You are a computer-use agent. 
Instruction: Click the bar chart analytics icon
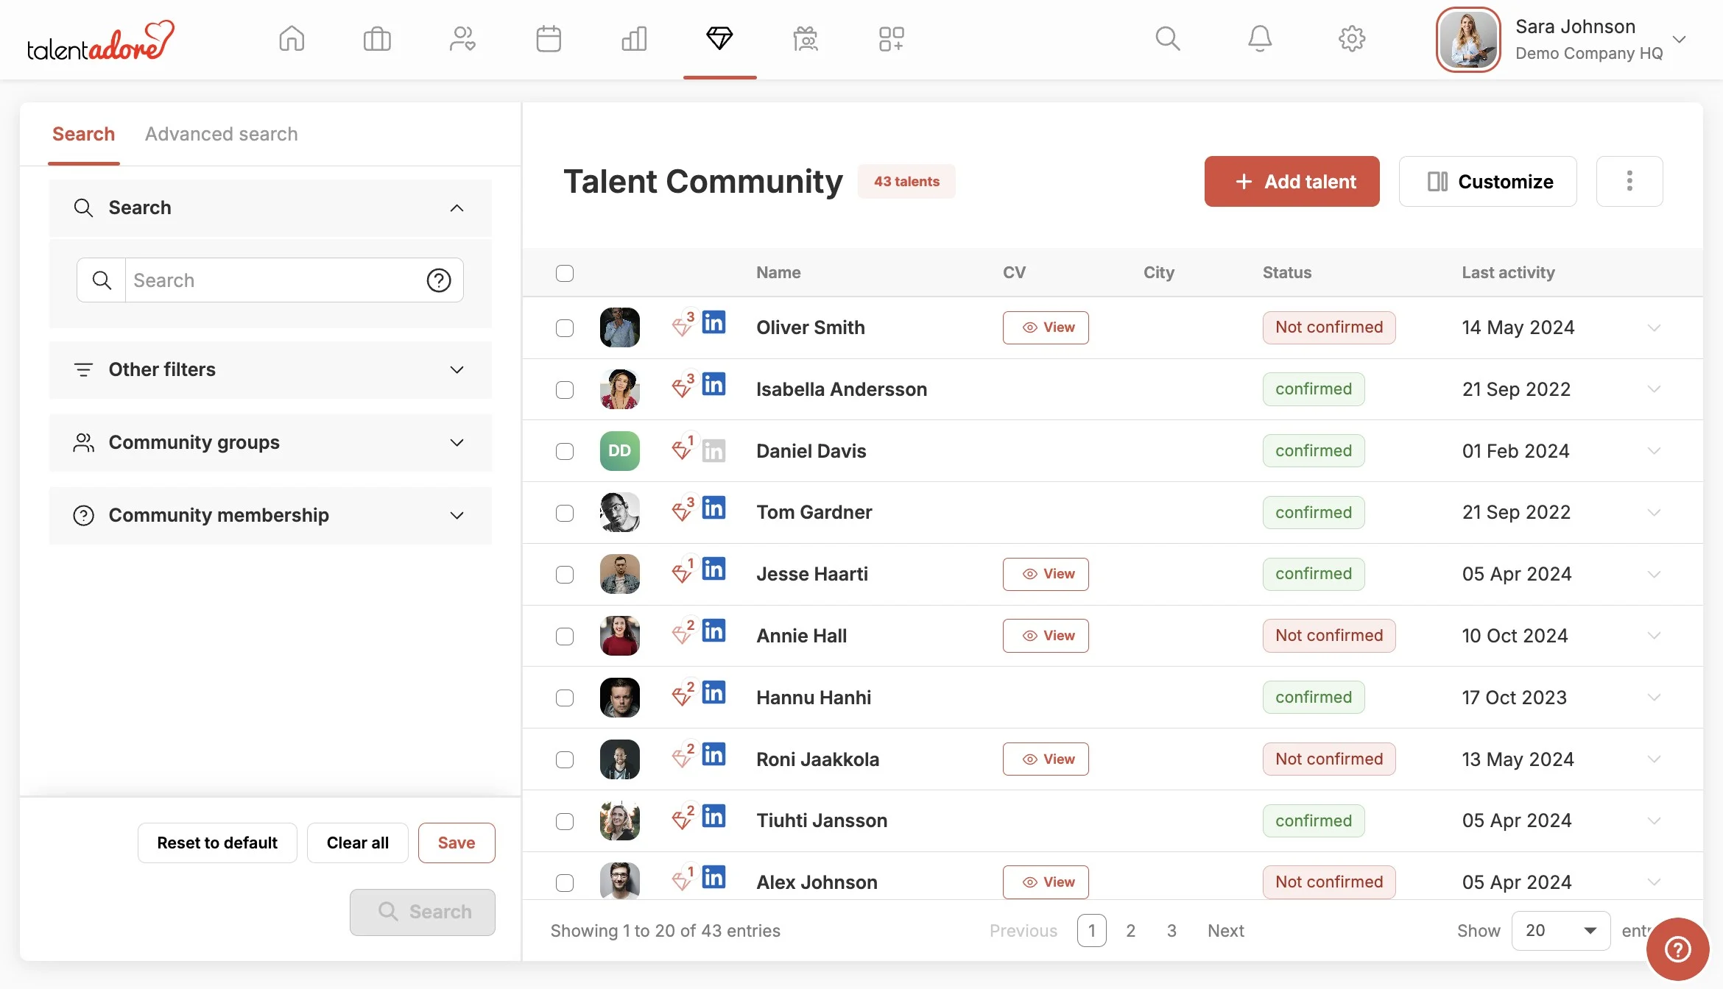pyautogui.click(x=634, y=38)
